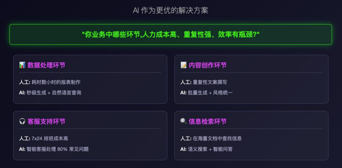Click the line AI: 秒级生成 + 自然语言查询
This screenshot has width=342, height=168.
click(x=50, y=93)
